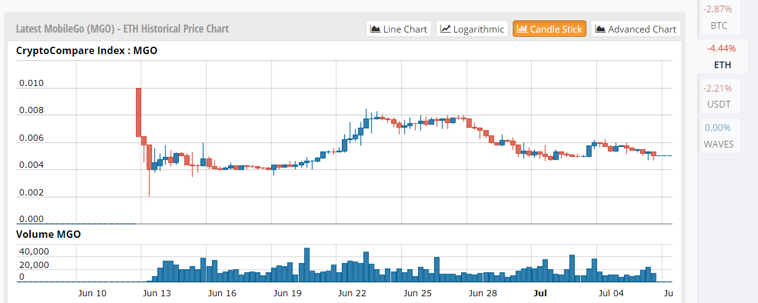Click the 0.00% WAVES change value
Image resolution: width=758 pixels, height=303 pixels.
pos(718,128)
